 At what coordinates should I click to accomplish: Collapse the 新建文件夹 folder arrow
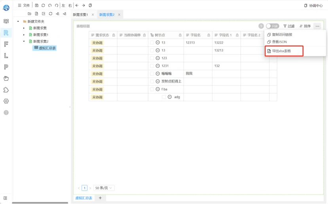[18, 21]
